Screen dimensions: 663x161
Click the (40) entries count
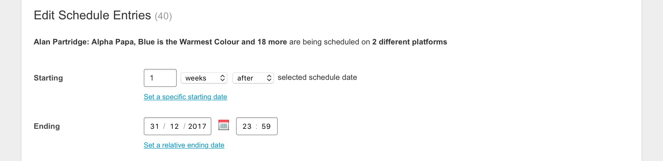pos(163,16)
